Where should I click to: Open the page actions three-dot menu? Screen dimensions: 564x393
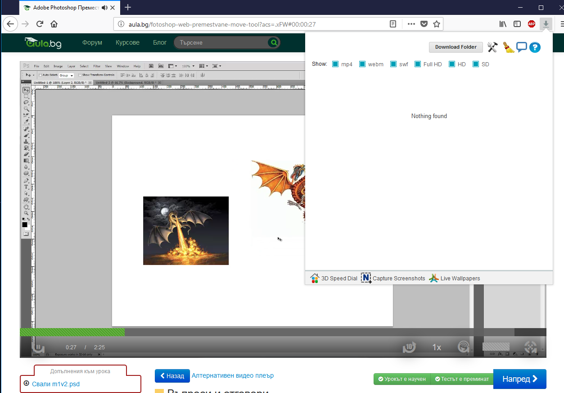pyautogui.click(x=411, y=24)
